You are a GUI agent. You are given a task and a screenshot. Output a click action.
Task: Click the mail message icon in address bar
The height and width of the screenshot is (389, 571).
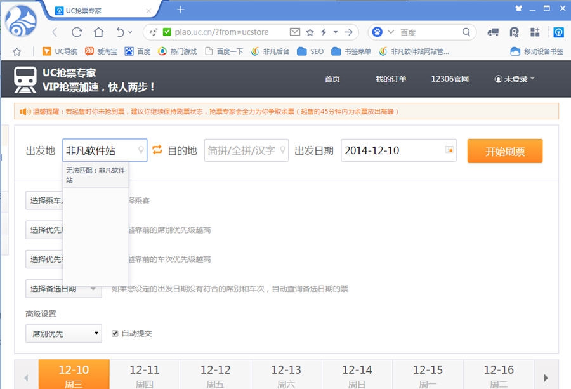click(x=295, y=32)
